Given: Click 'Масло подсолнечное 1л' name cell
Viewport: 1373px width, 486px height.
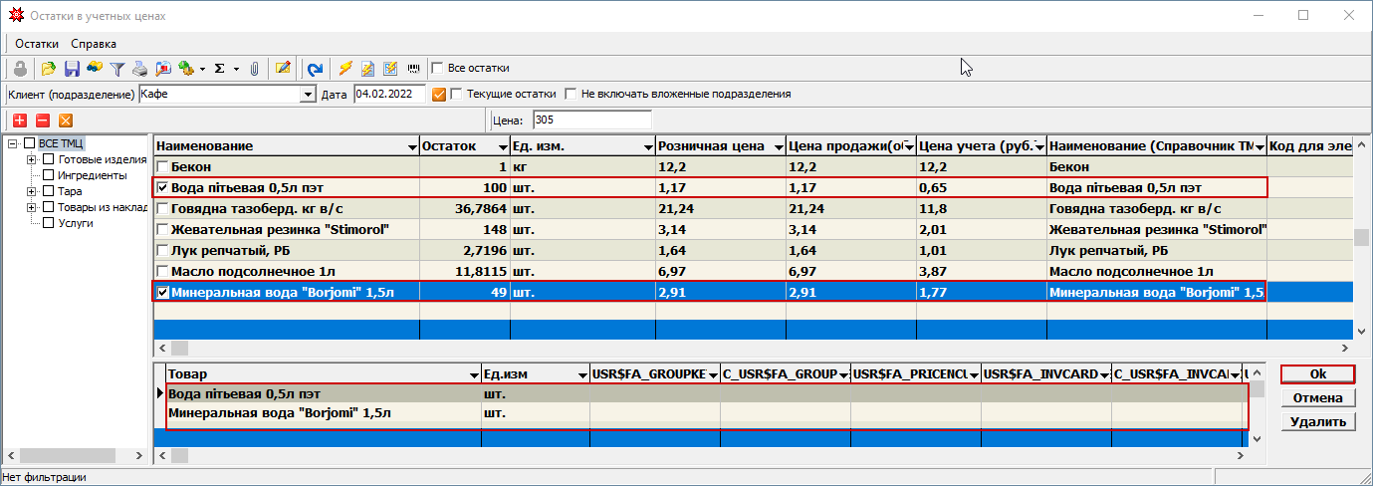Looking at the screenshot, I should (287, 271).
